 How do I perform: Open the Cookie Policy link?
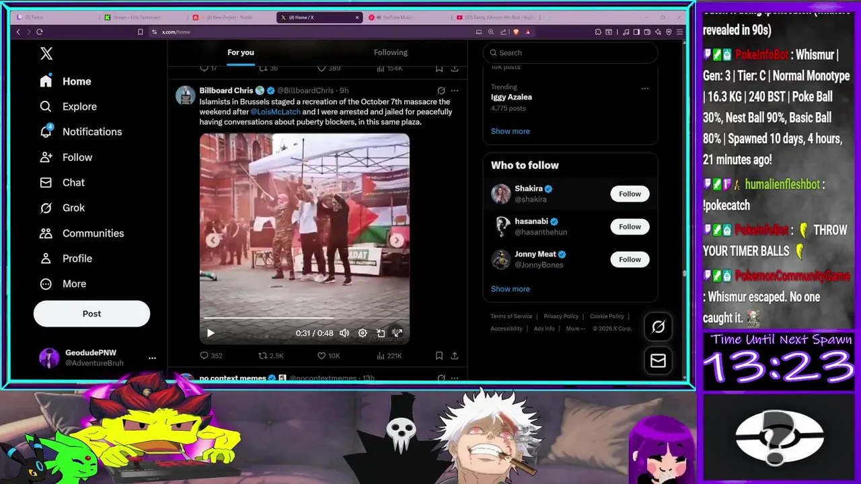coord(607,317)
